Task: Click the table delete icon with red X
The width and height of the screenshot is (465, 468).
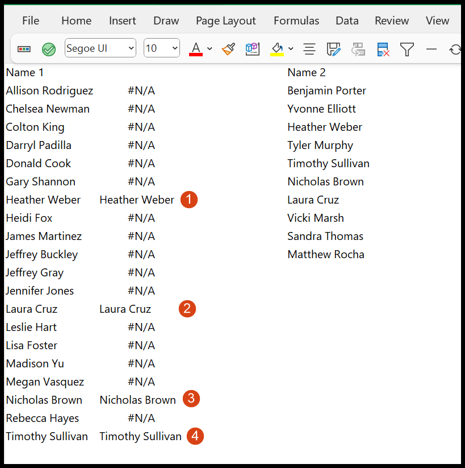Action: 383,49
